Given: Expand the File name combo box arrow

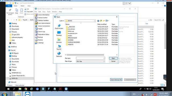Looking at the screenshot, I should (x=104, y=58).
